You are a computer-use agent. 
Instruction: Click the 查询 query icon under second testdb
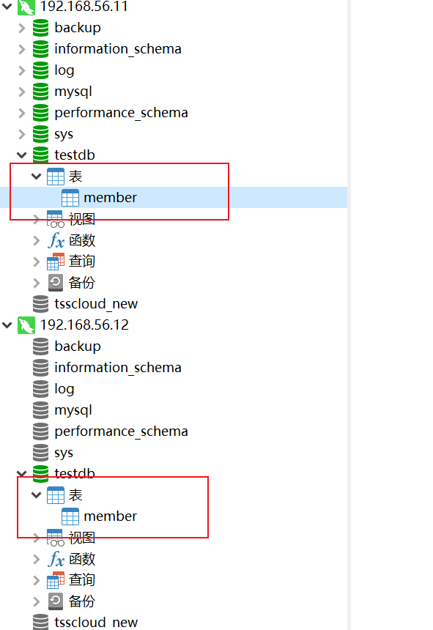click(x=56, y=580)
